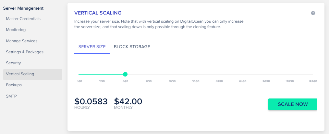Screen dimensions: 329x134
Task: Open the Backups section
Action: coord(14,85)
